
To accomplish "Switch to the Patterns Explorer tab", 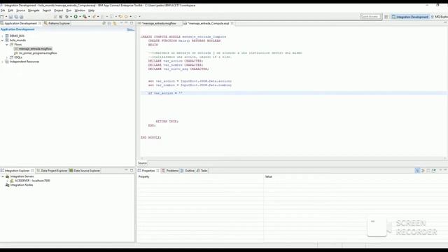I will coord(57,23).
